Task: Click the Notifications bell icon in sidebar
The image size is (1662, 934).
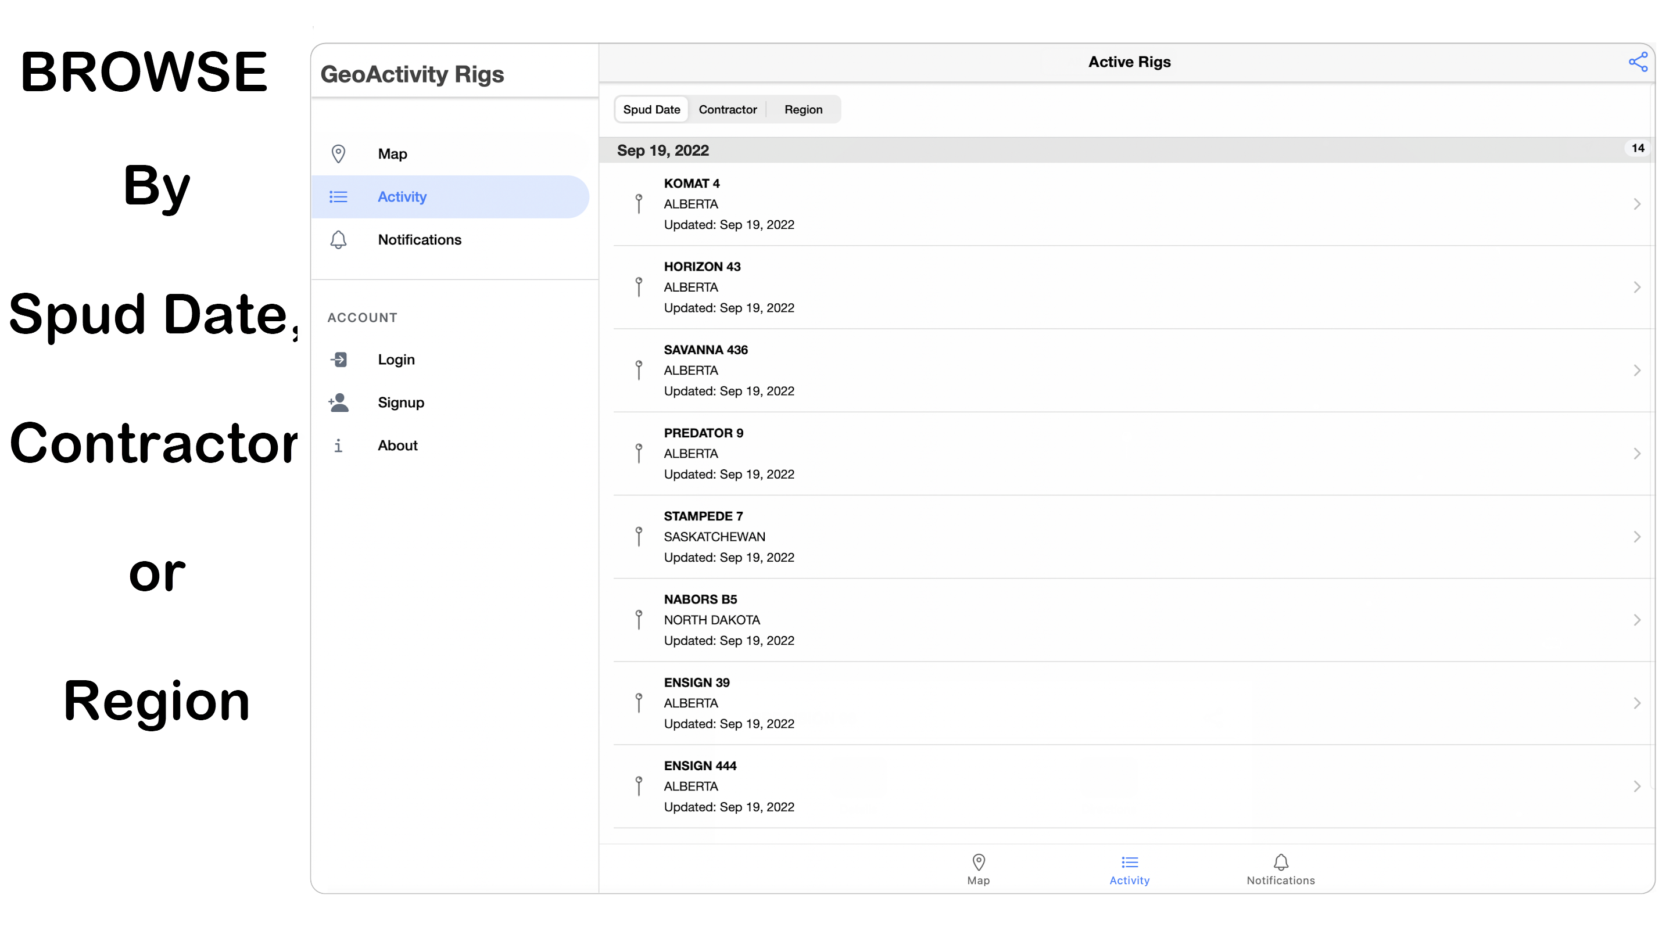Action: click(x=338, y=239)
